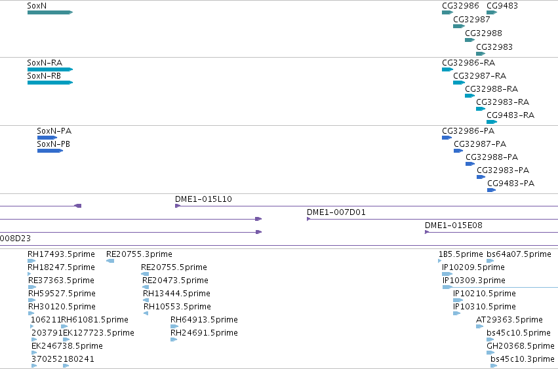The width and height of the screenshot is (558, 369).
Task: Select the RE20755.3prime EST
Action: click(110, 261)
